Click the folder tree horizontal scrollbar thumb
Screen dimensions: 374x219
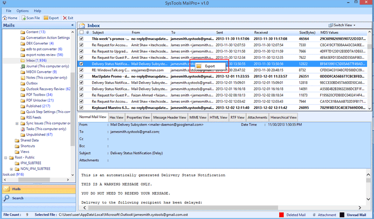34,180
